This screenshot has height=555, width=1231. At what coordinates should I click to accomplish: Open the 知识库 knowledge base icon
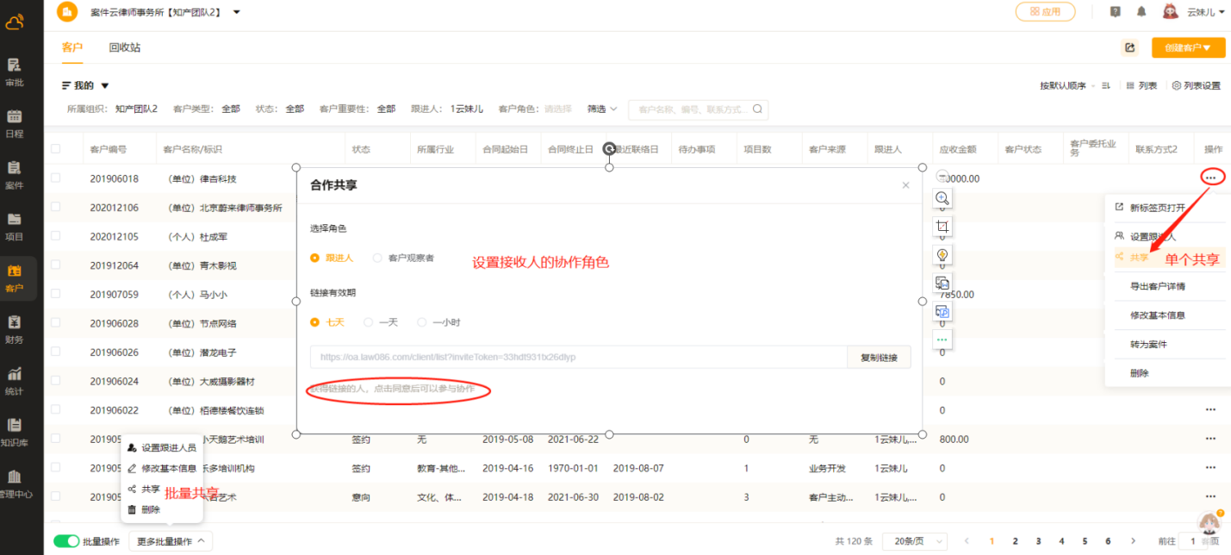pyautogui.click(x=15, y=431)
